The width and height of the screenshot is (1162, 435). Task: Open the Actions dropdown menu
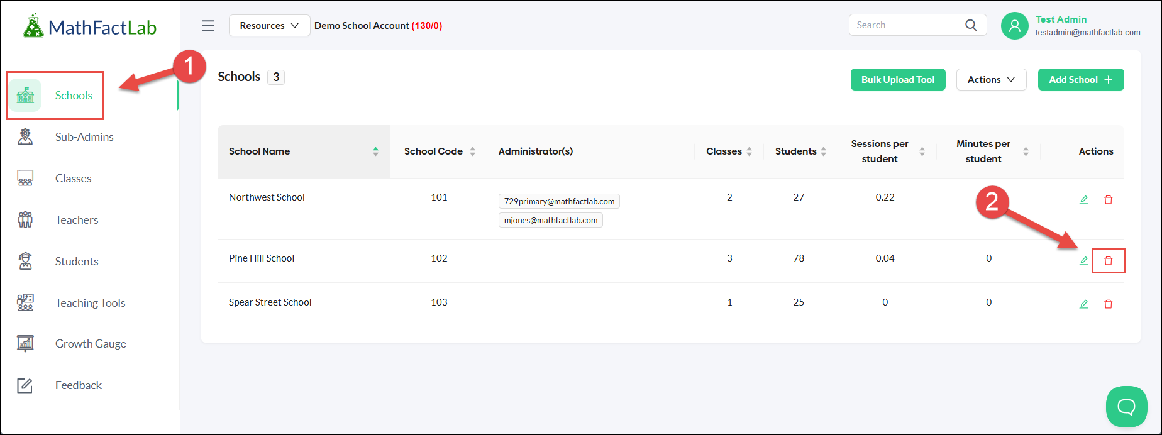pos(992,80)
